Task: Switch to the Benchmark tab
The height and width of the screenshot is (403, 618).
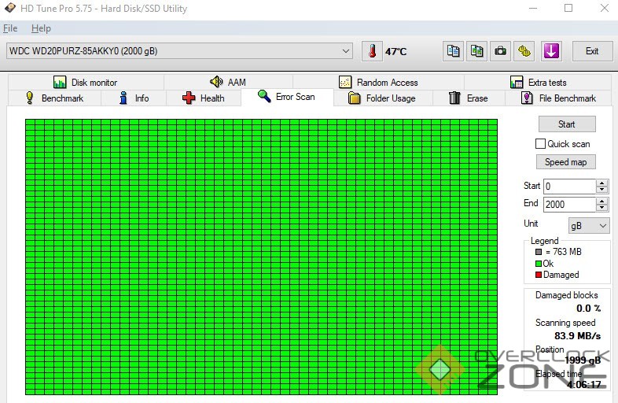Action: pos(55,98)
